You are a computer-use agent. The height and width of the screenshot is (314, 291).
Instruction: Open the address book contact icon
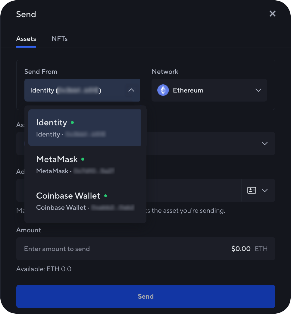(252, 190)
